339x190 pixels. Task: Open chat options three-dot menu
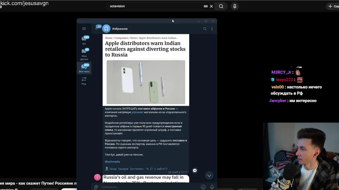212,29
